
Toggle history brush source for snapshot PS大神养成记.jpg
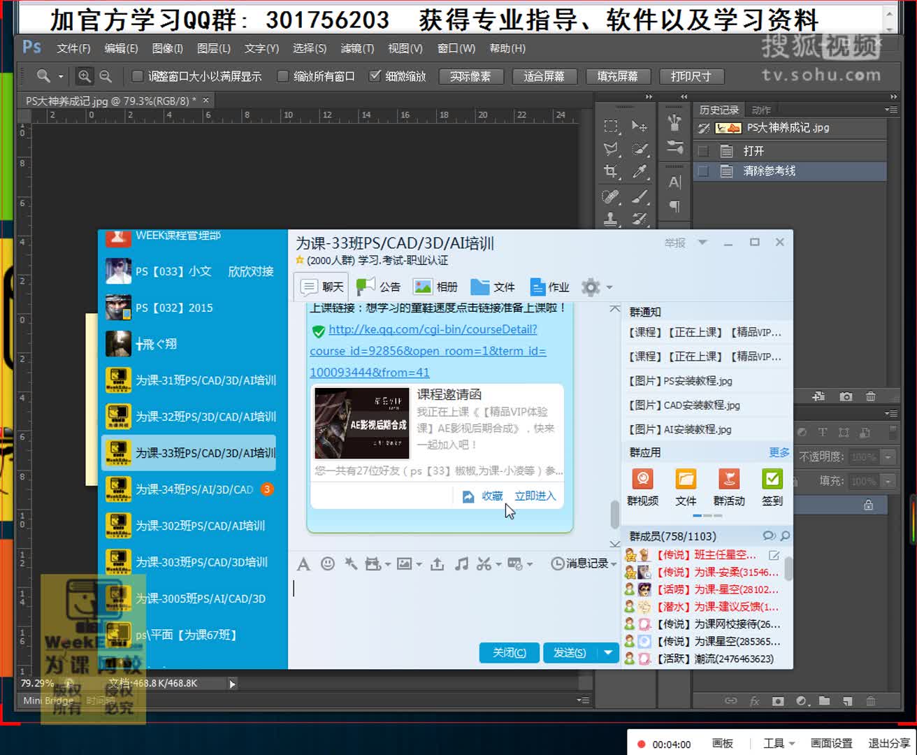703,128
